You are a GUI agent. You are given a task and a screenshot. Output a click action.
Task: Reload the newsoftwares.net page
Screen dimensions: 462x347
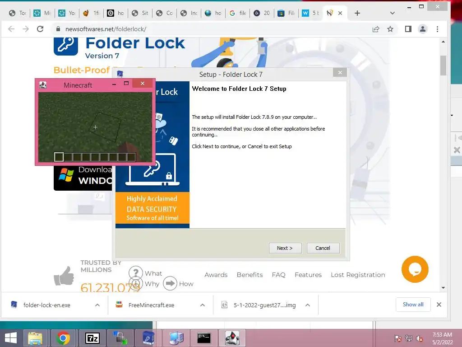tap(40, 29)
